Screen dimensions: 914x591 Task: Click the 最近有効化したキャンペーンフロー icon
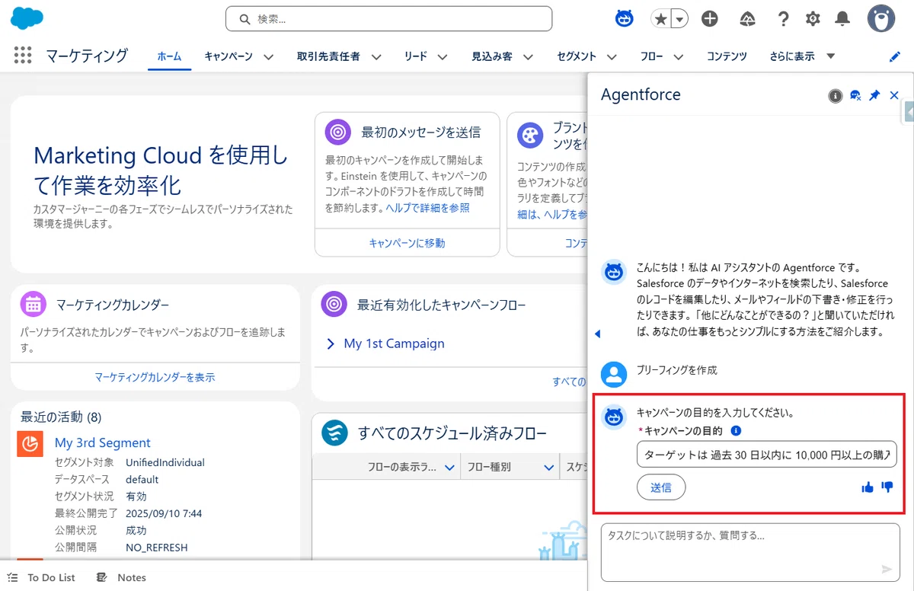[334, 304]
